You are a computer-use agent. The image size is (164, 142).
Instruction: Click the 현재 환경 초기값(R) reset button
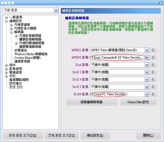(x=23, y=136)
